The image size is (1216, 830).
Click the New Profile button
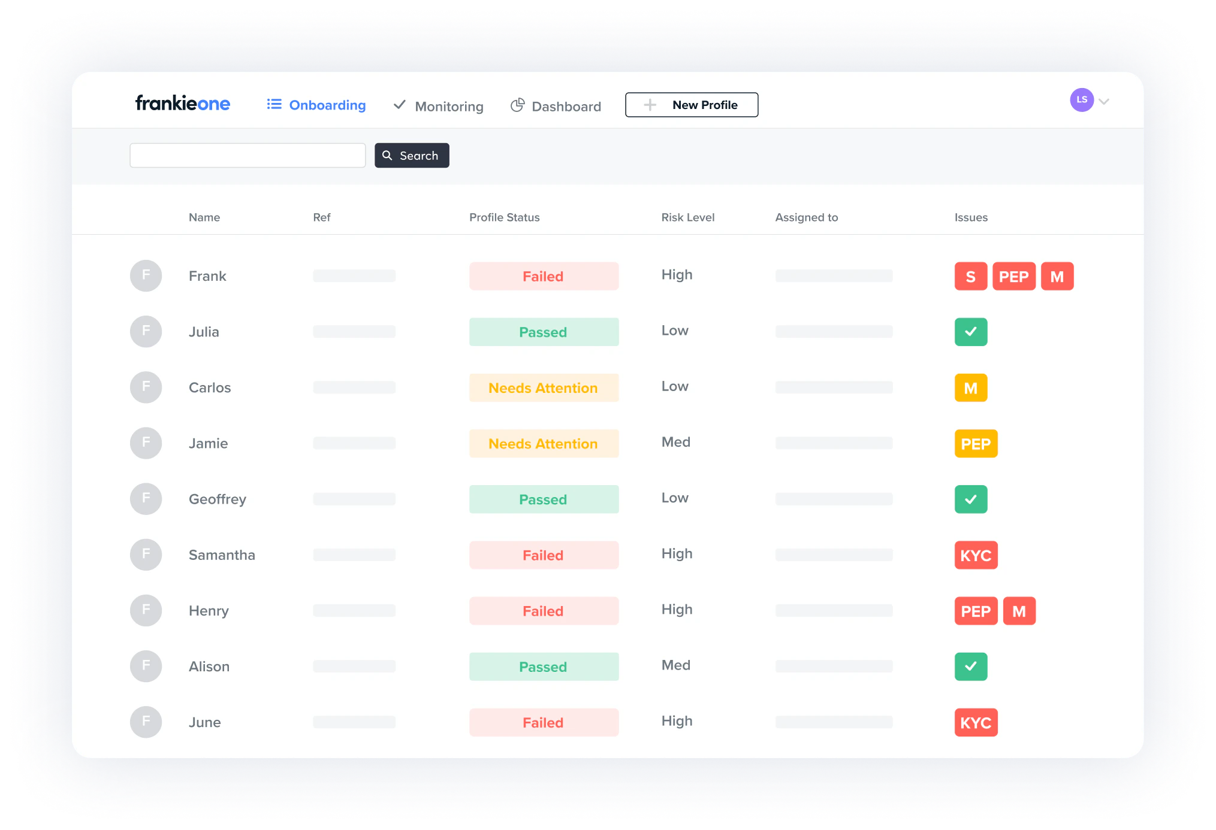click(x=691, y=105)
